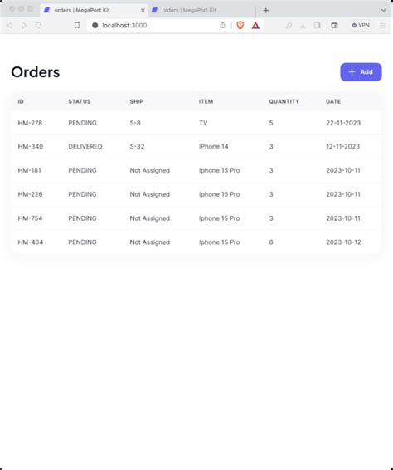Click the STATUS column header
The height and width of the screenshot is (470, 393).
pyautogui.click(x=80, y=101)
